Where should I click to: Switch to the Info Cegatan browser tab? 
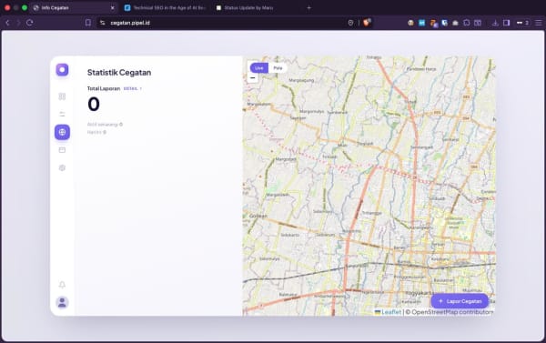coord(74,7)
